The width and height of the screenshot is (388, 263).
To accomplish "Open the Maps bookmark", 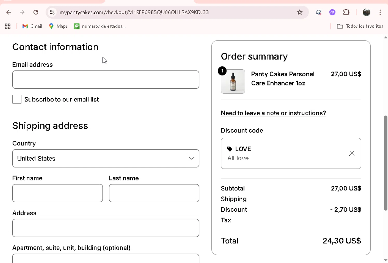I will pos(58,26).
